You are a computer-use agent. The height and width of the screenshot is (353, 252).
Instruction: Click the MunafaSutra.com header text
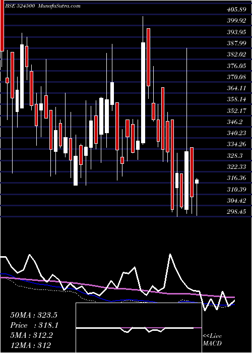click(59, 6)
